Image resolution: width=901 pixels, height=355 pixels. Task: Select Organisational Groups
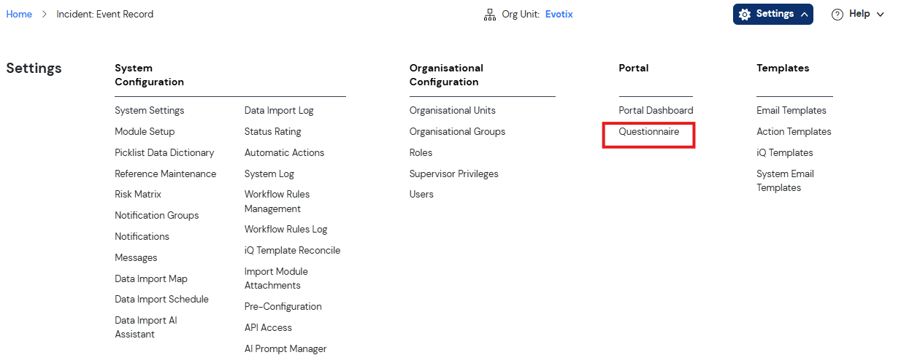tap(457, 132)
